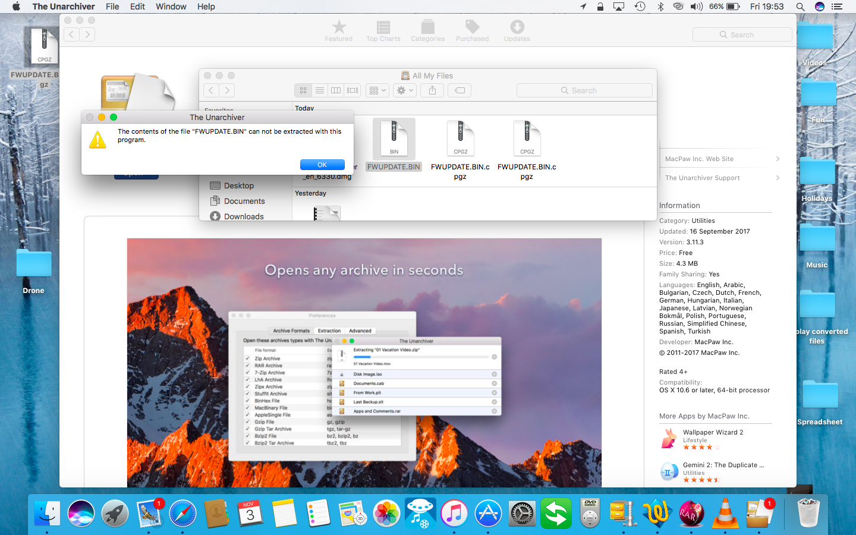Click the App Store Search field
The image size is (856, 535).
coord(742,34)
